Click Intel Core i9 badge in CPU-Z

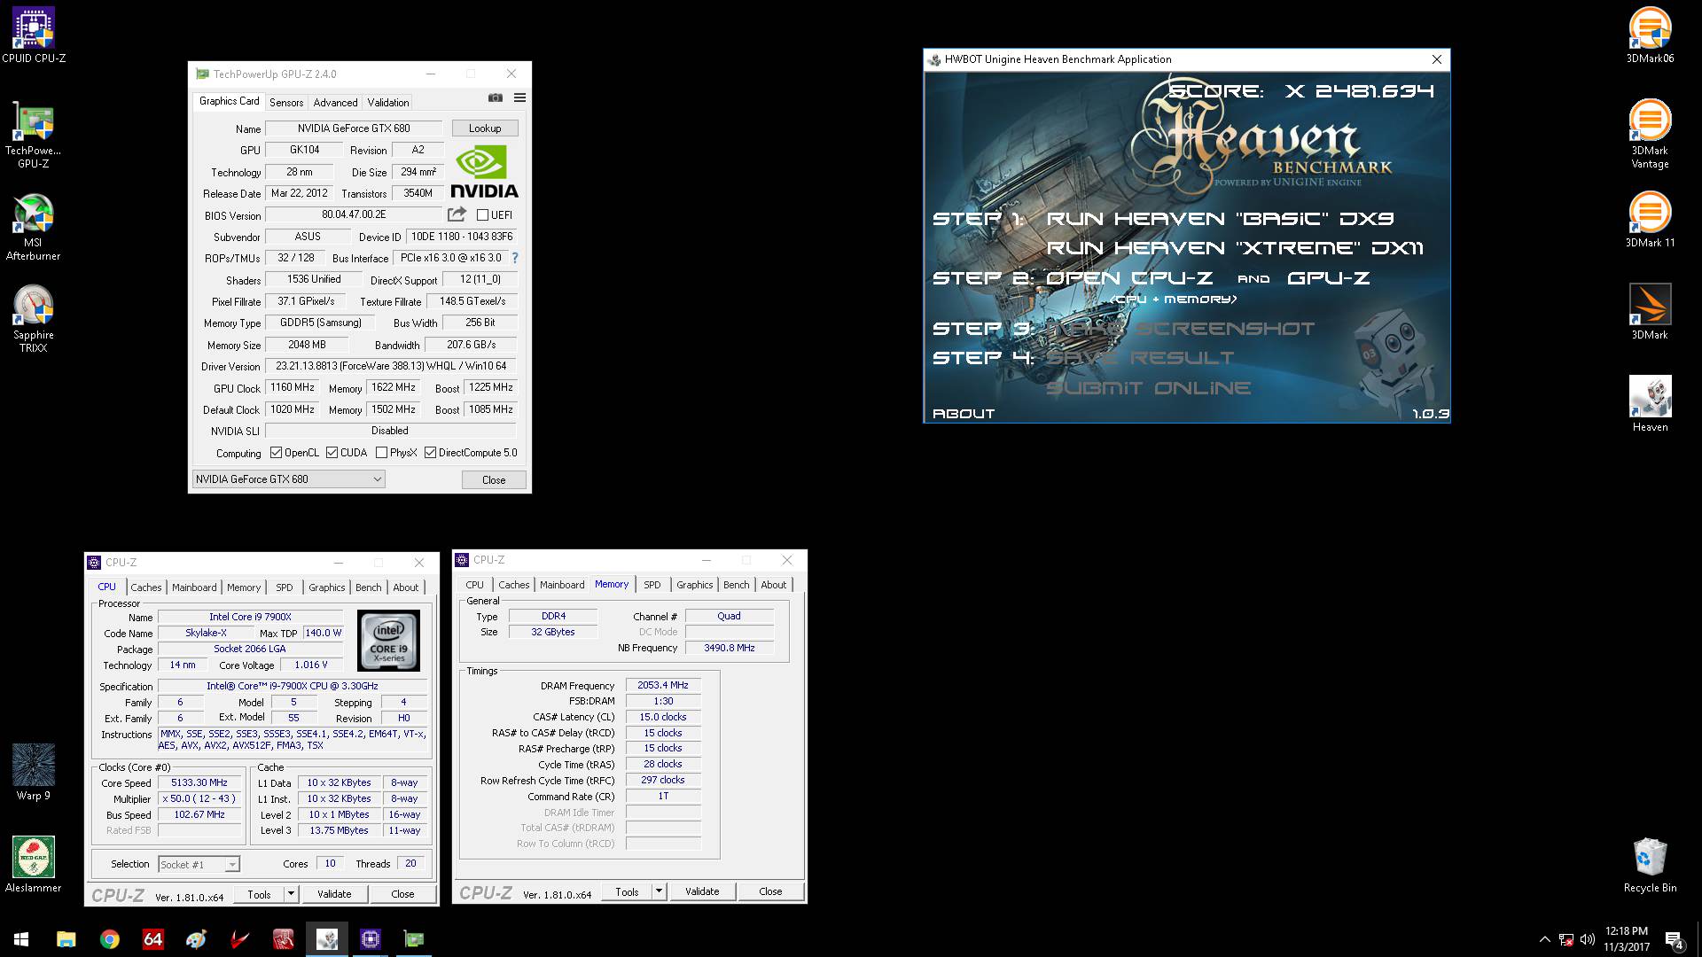[388, 640]
